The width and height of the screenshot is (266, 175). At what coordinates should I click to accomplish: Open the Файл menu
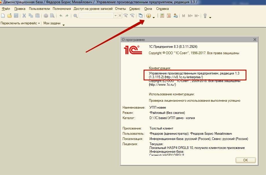click(x=6, y=9)
